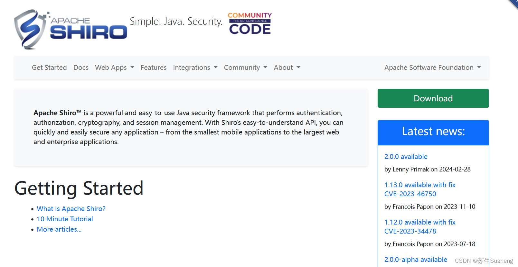Expand the About dropdown menu
Viewport: 518px width, 267px height.
(x=287, y=68)
